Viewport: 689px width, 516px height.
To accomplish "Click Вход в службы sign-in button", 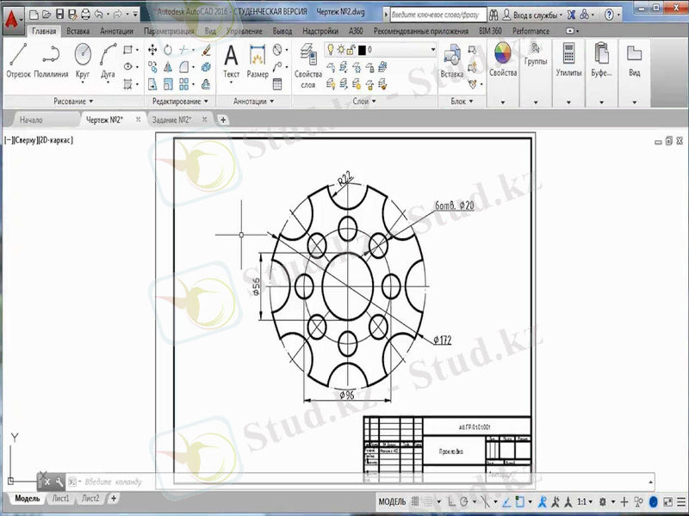I will 538,14.
